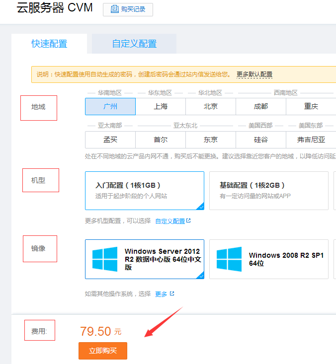Click 适用于起步阶段的个人网站 description text

tap(131, 196)
